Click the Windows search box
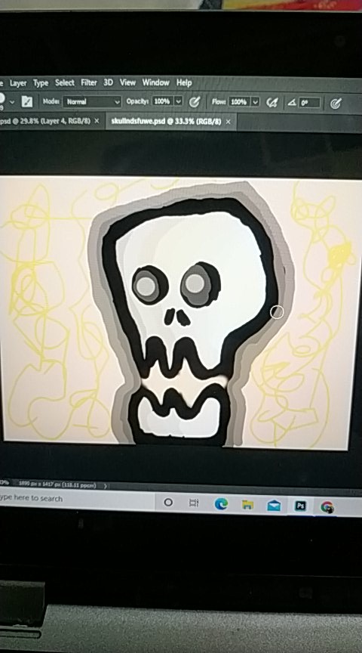 (77, 498)
